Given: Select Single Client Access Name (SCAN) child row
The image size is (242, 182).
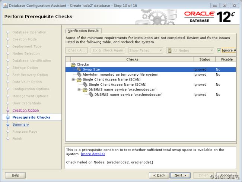Looking at the screenshot, I should [x=151, y=85].
